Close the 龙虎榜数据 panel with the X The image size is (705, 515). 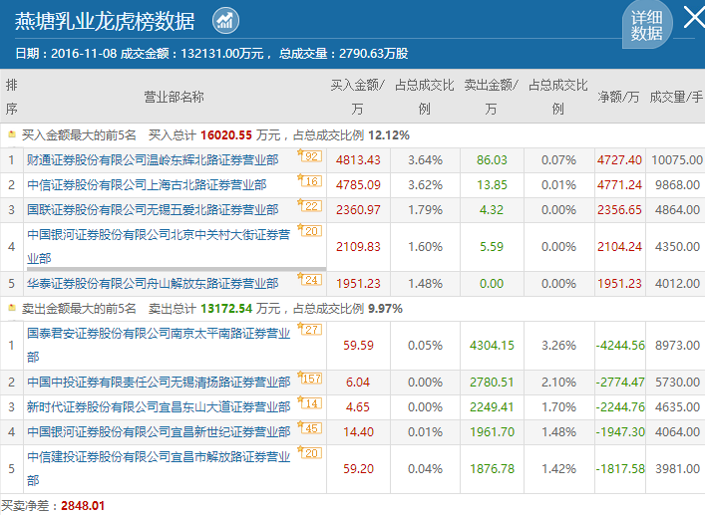(695, 17)
